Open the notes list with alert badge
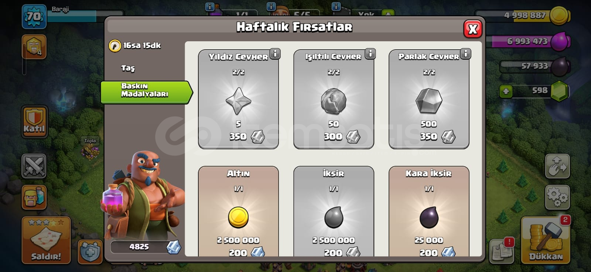Screen dimensions: 591x272 (502, 251)
